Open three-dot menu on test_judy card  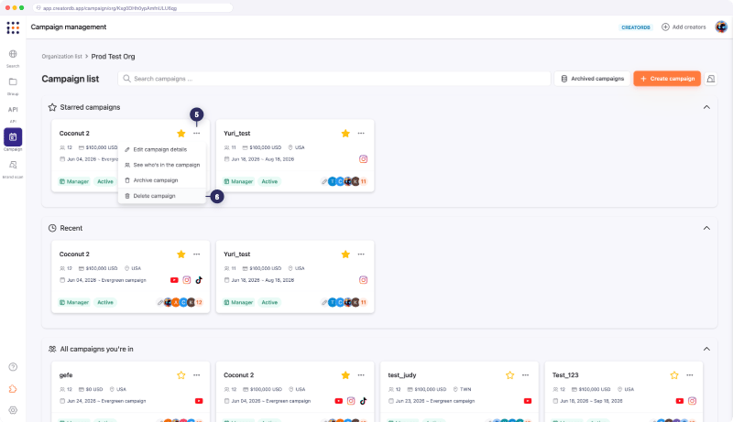click(525, 375)
